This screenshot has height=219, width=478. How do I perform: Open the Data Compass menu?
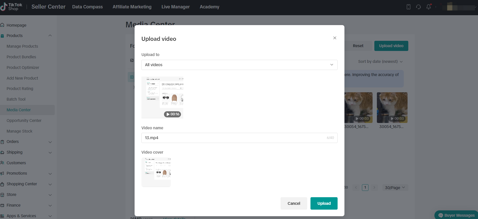click(87, 7)
